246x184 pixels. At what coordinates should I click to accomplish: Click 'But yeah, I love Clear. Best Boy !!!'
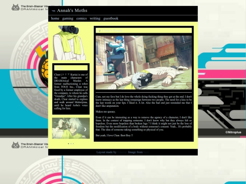114,135
